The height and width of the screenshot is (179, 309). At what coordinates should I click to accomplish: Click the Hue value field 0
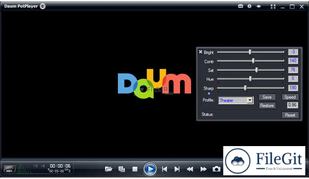click(x=293, y=79)
